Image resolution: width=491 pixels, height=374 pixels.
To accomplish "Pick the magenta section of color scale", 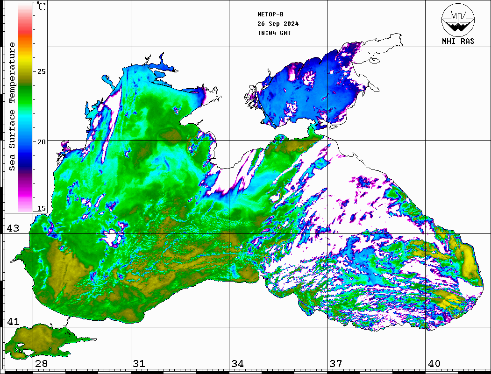I will tap(25, 191).
